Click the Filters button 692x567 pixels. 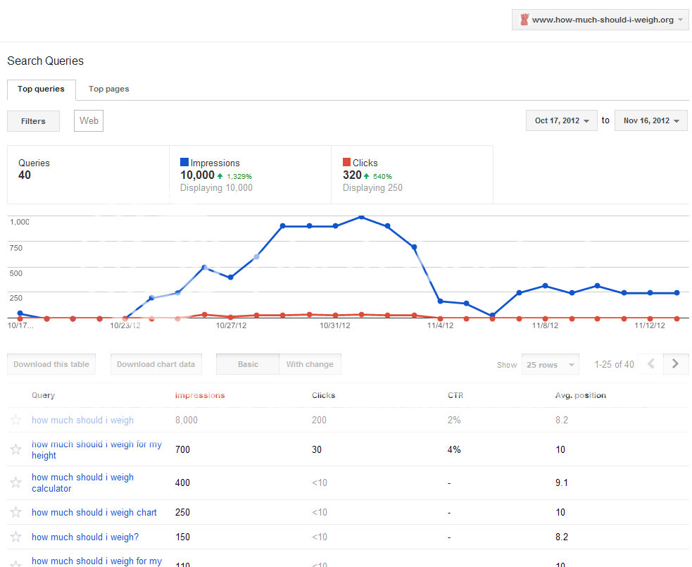tap(33, 121)
